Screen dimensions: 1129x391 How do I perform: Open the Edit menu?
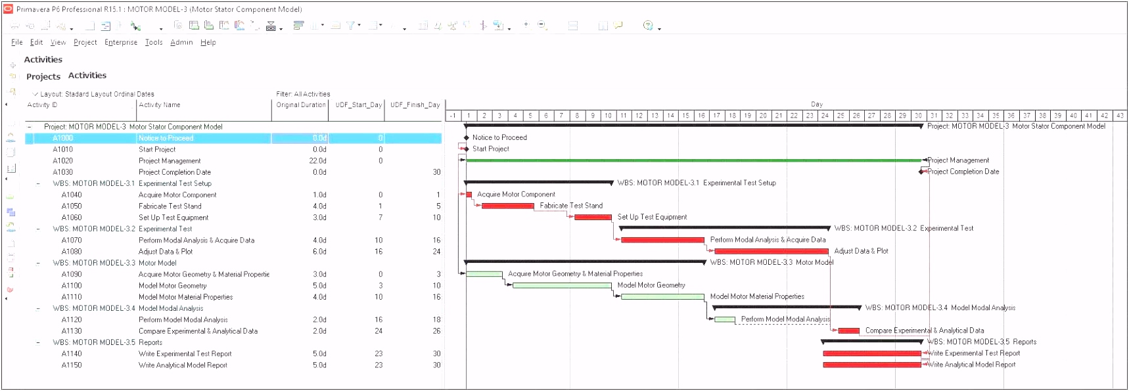click(36, 42)
